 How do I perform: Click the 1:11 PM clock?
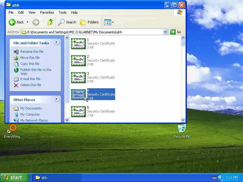point(232,177)
